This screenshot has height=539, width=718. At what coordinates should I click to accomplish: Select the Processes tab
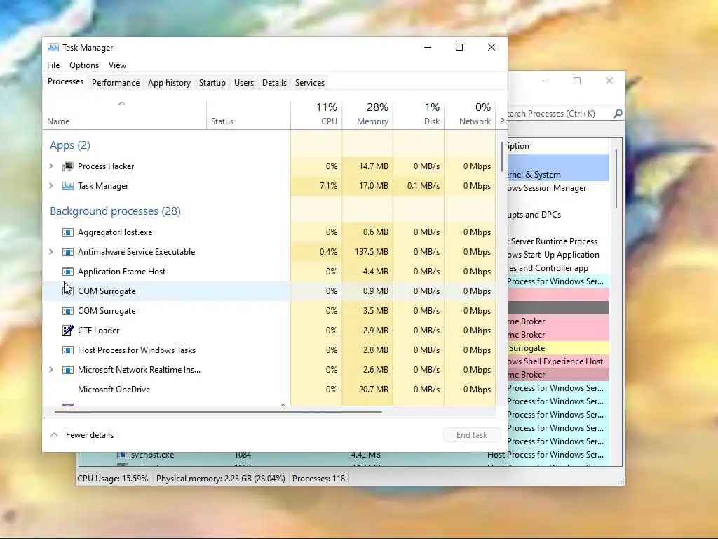click(x=65, y=81)
